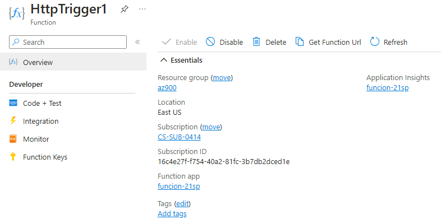Collapse the sidebar with double chevron
The height and width of the screenshot is (224, 441).
(x=137, y=42)
